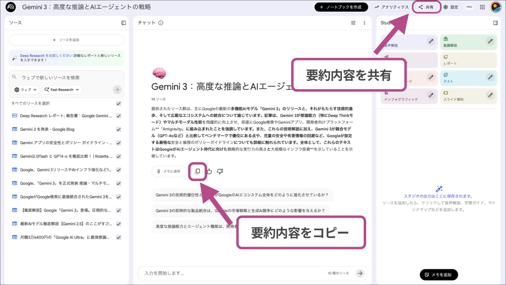Image resolution: width=506 pixels, height=285 pixels.
Task: Open the ウェブ dropdown
Action: click(x=25, y=90)
